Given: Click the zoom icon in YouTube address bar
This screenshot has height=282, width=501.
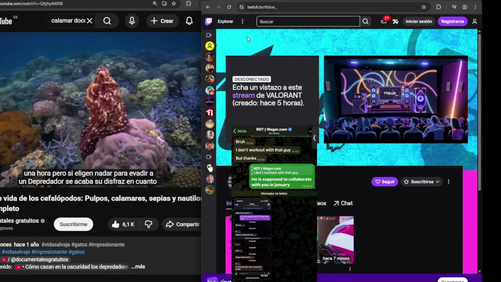Looking at the screenshot, I should point(155,4).
